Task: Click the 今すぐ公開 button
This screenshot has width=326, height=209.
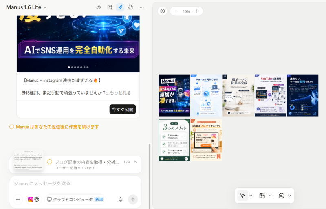Action: coord(123,109)
